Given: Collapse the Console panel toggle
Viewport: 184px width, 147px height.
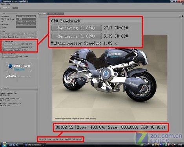Looking at the screenshot, I should (x=2, y=88).
